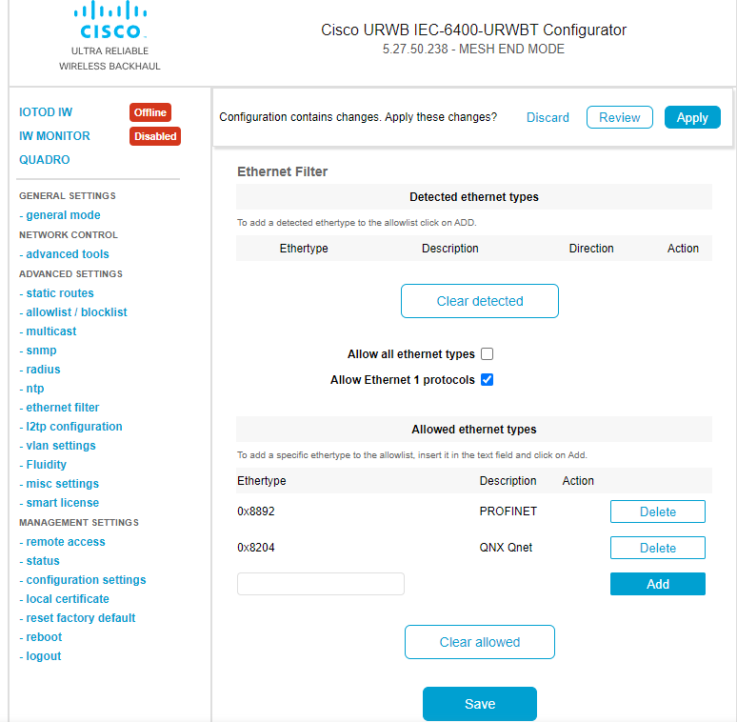This screenshot has height=722, width=737.
Task: Discard pending configuration changes
Action: click(548, 117)
